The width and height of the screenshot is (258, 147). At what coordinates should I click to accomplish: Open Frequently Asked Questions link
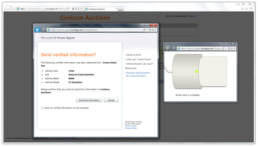[x=137, y=73]
